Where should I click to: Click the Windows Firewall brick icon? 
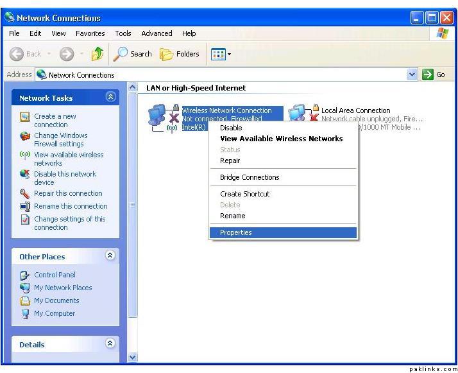[25, 136]
